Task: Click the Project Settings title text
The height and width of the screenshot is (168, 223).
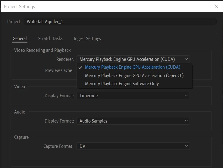Action: 20,7
